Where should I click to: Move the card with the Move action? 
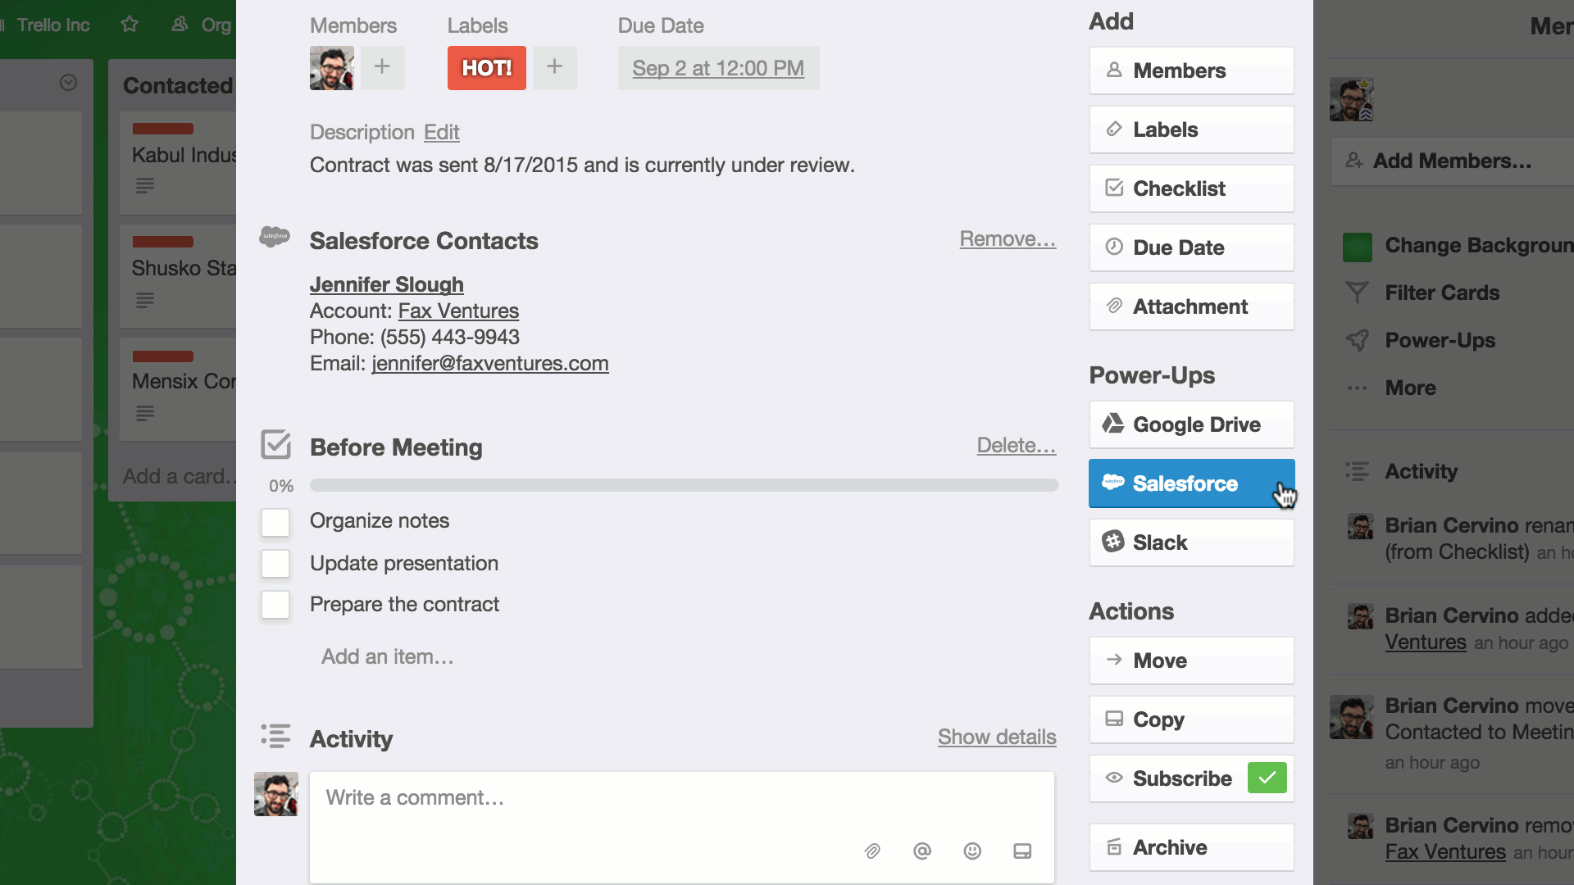(1191, 660)
